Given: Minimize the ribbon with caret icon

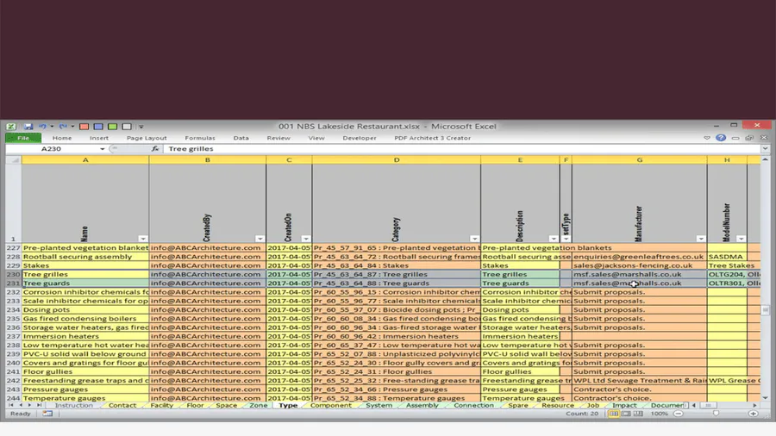Looking at the screenshot, I should tap(707, 138).
